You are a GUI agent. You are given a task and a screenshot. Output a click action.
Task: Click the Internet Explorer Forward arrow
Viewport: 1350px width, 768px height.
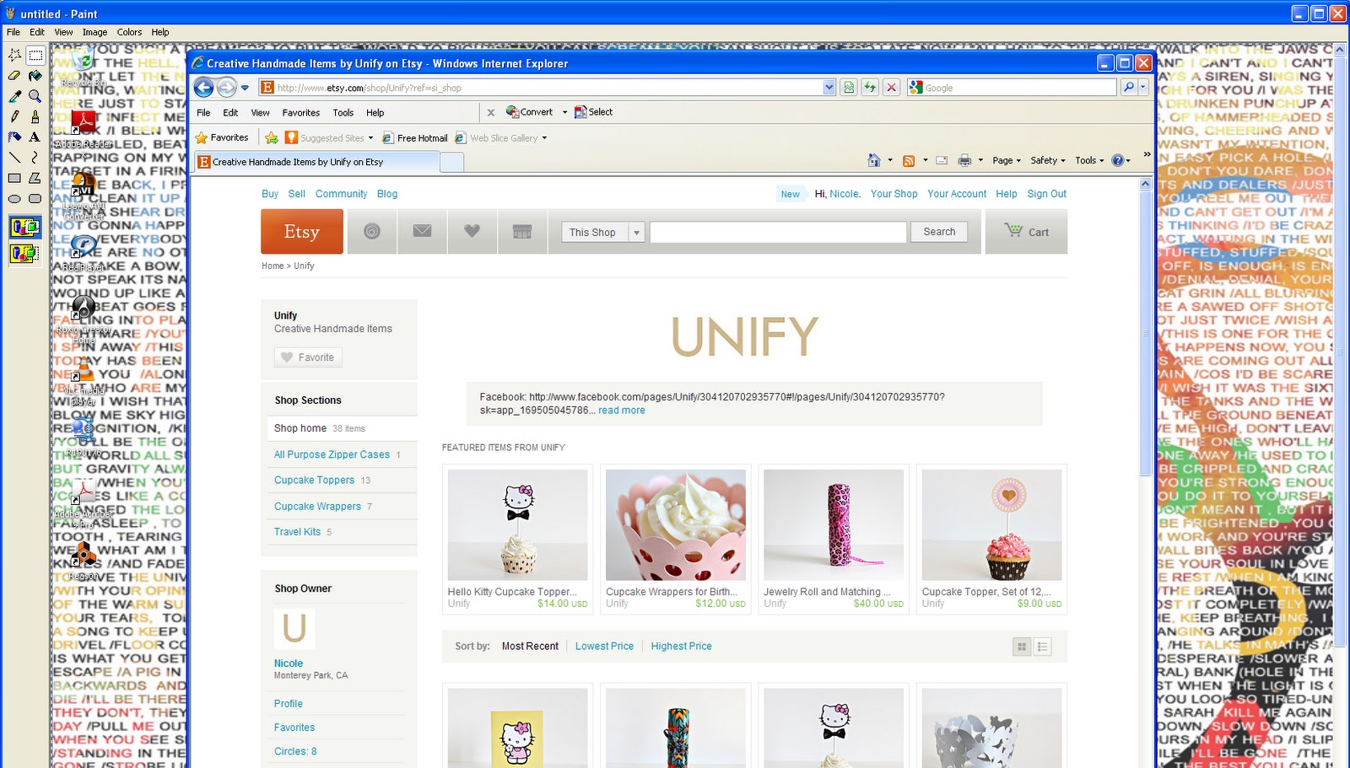point(226,87)
